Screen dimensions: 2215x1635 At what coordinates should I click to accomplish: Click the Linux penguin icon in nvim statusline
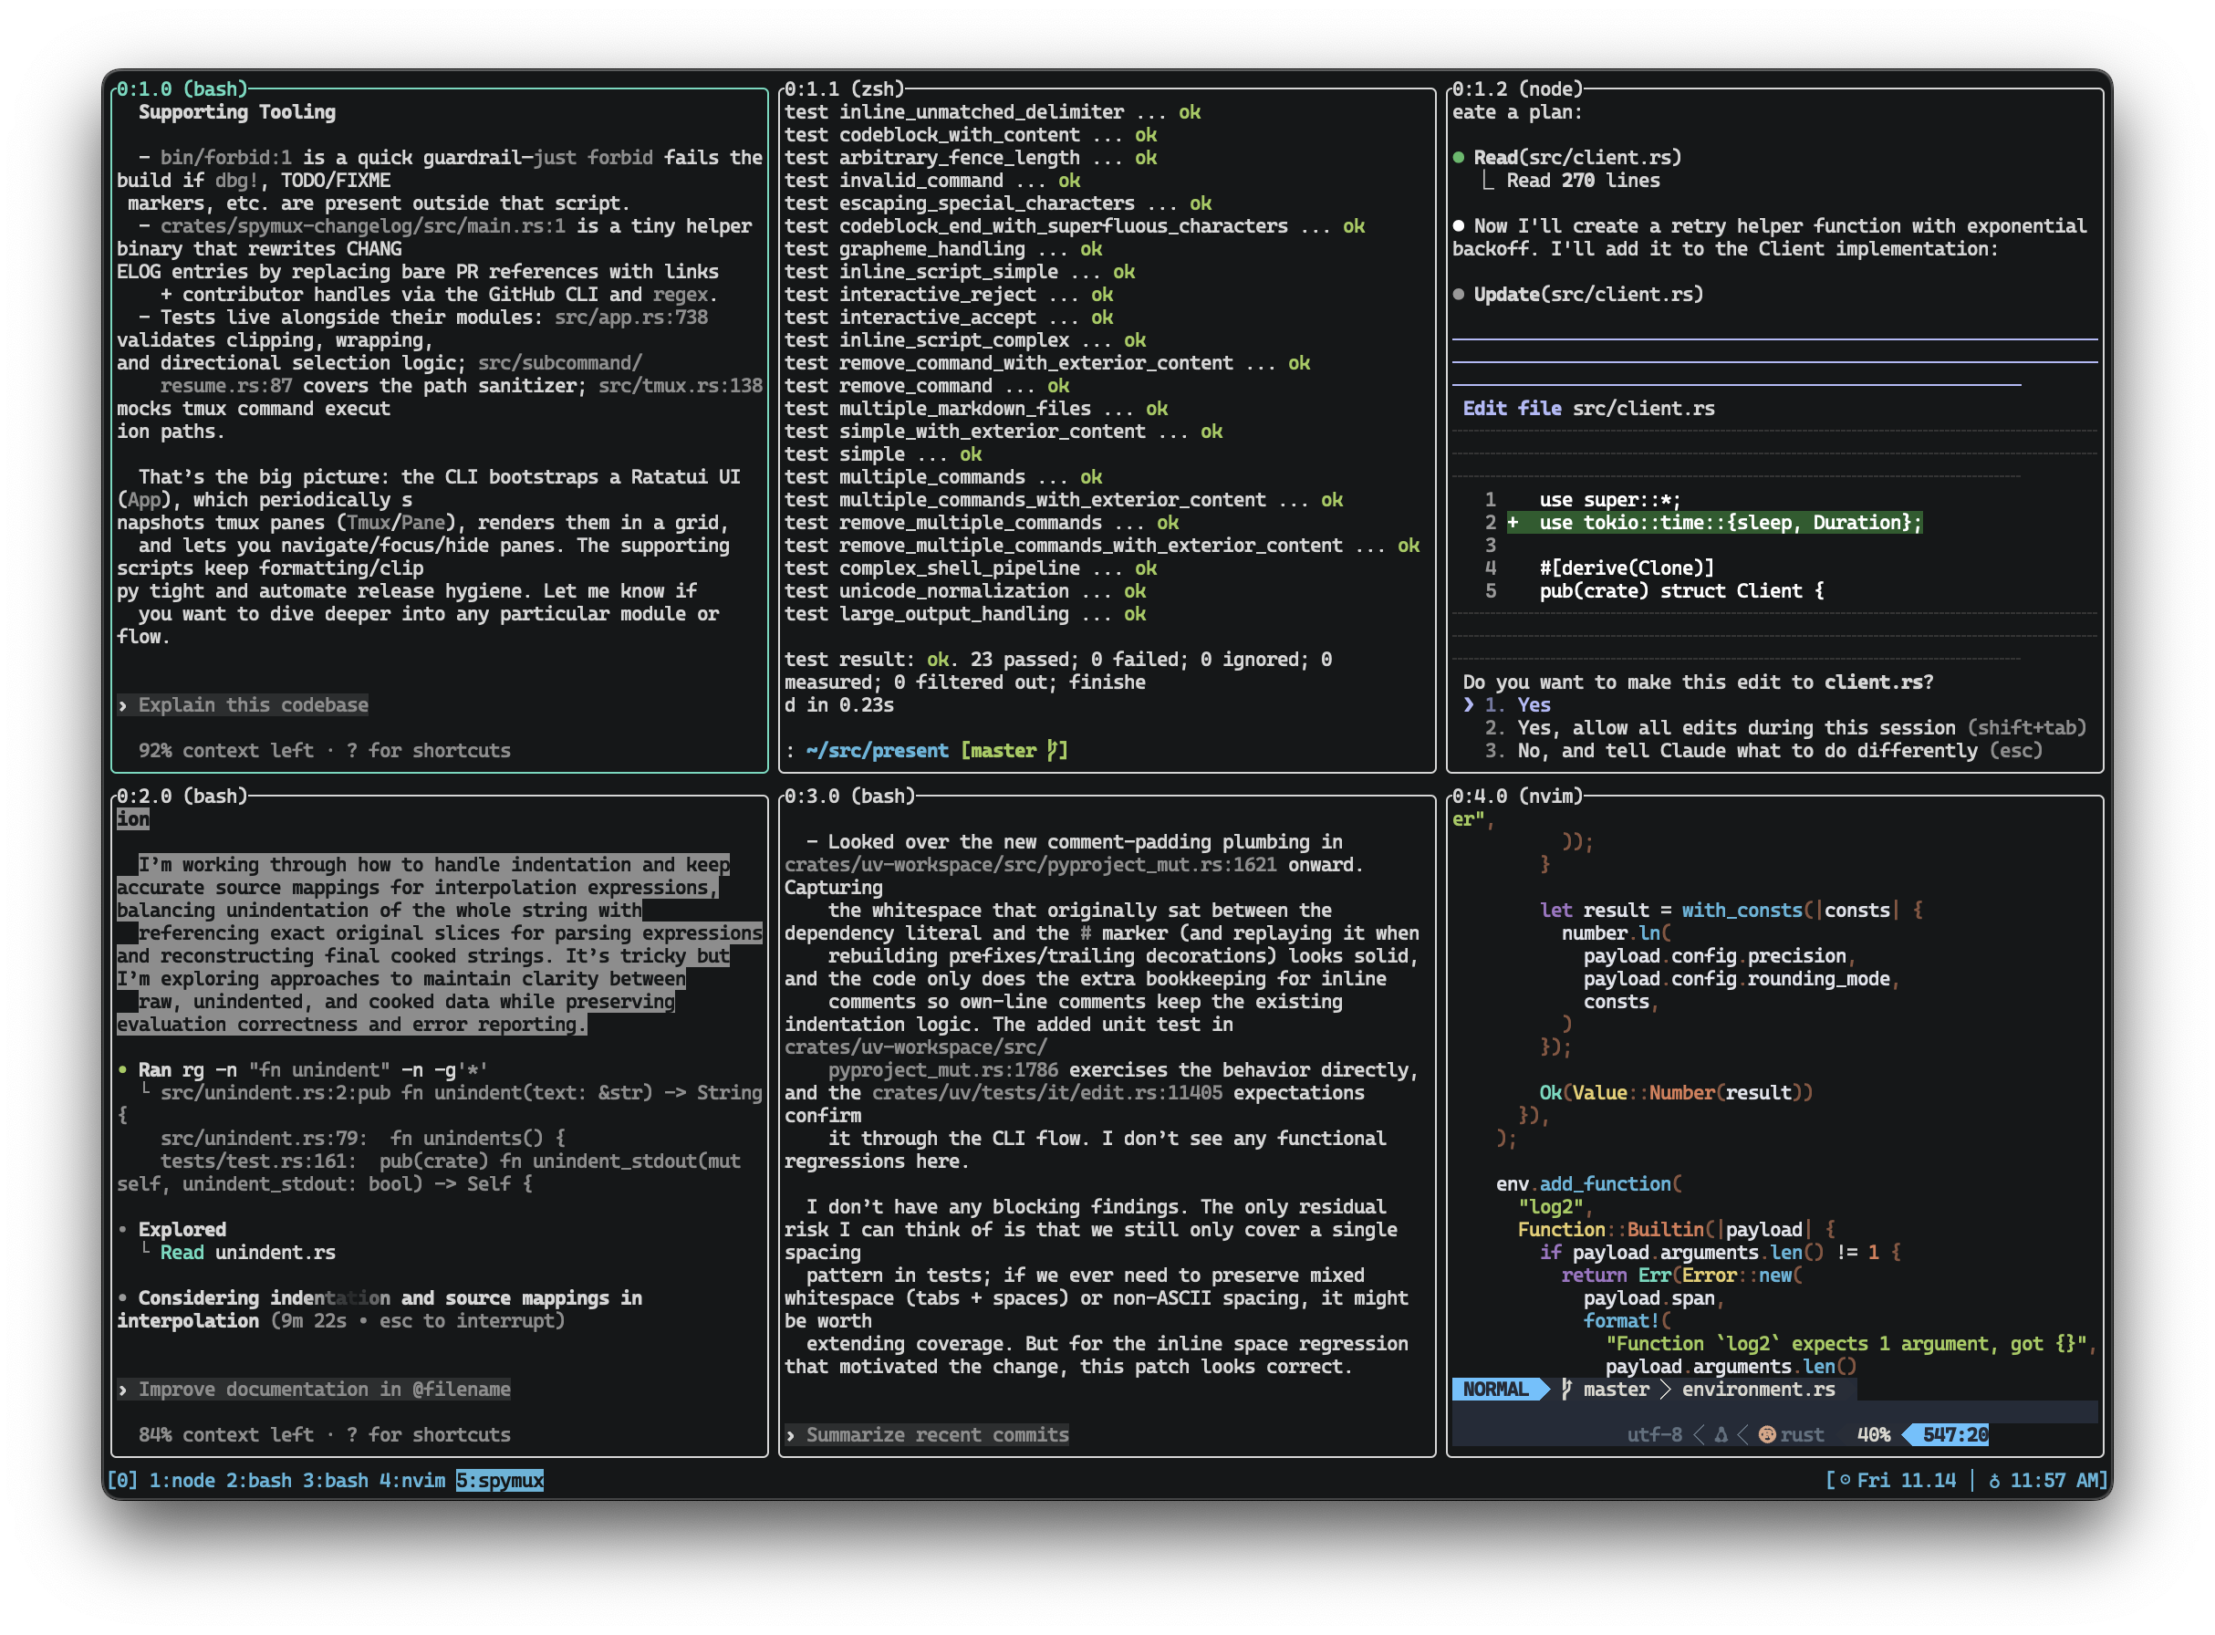pyautogui.click(x=1721, y=1435)
